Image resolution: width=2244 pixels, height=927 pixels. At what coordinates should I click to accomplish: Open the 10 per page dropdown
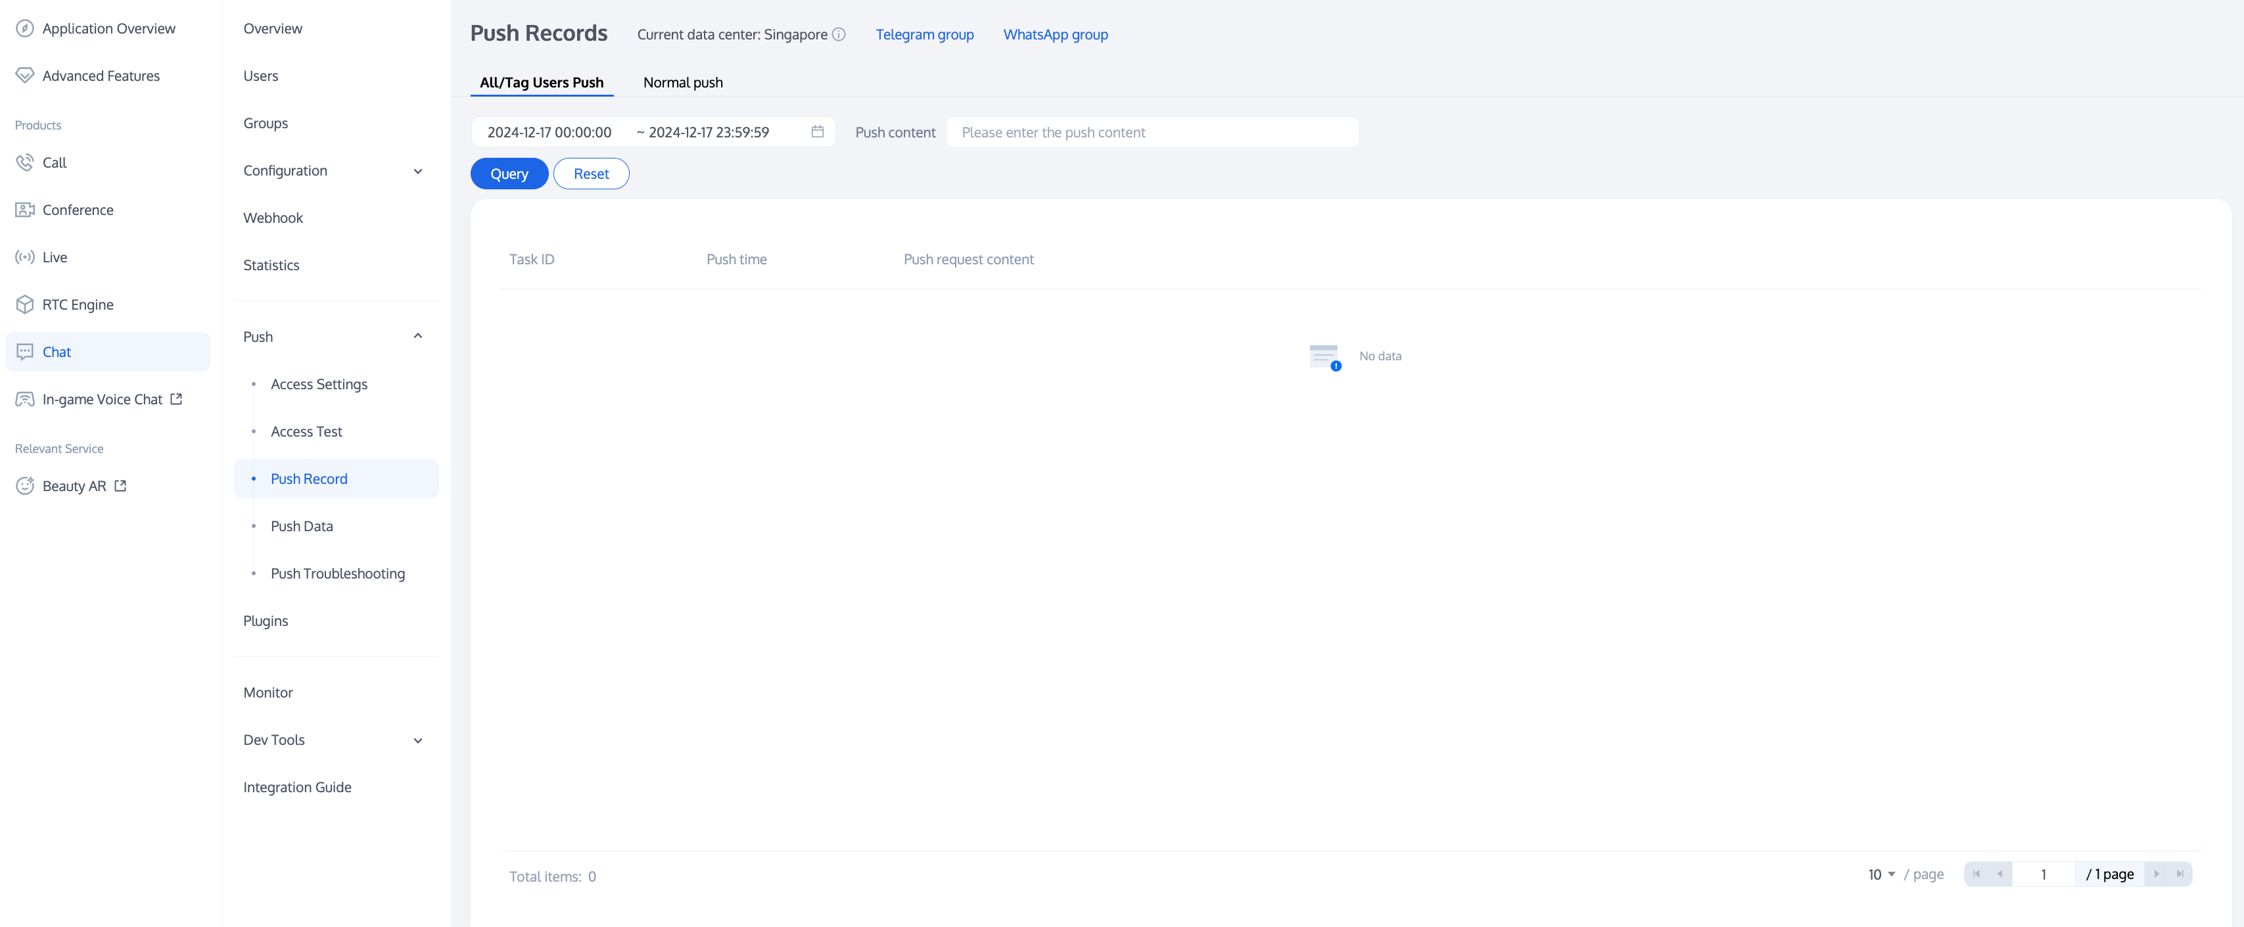1881,874
